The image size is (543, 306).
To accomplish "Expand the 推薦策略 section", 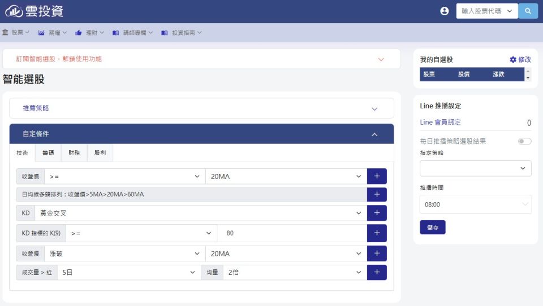I will (x=201, y=108).
